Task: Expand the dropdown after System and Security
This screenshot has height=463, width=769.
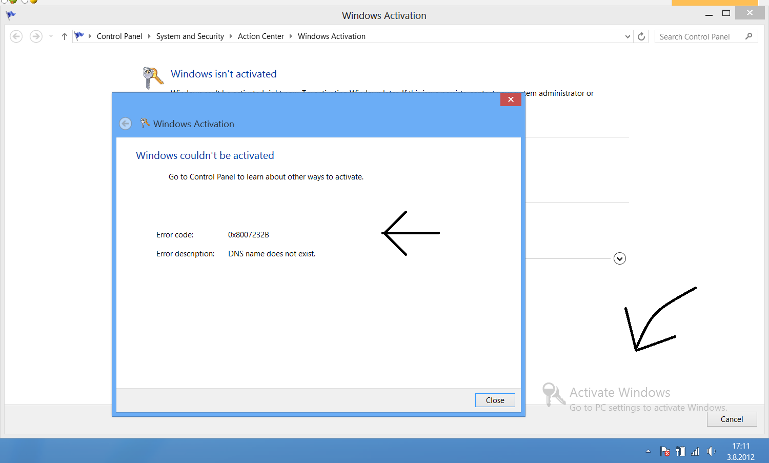Action: click(x=231, y=36)
